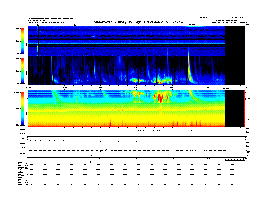
Task: Click the RAD2 color scale bar
Action: coord(23,41)
